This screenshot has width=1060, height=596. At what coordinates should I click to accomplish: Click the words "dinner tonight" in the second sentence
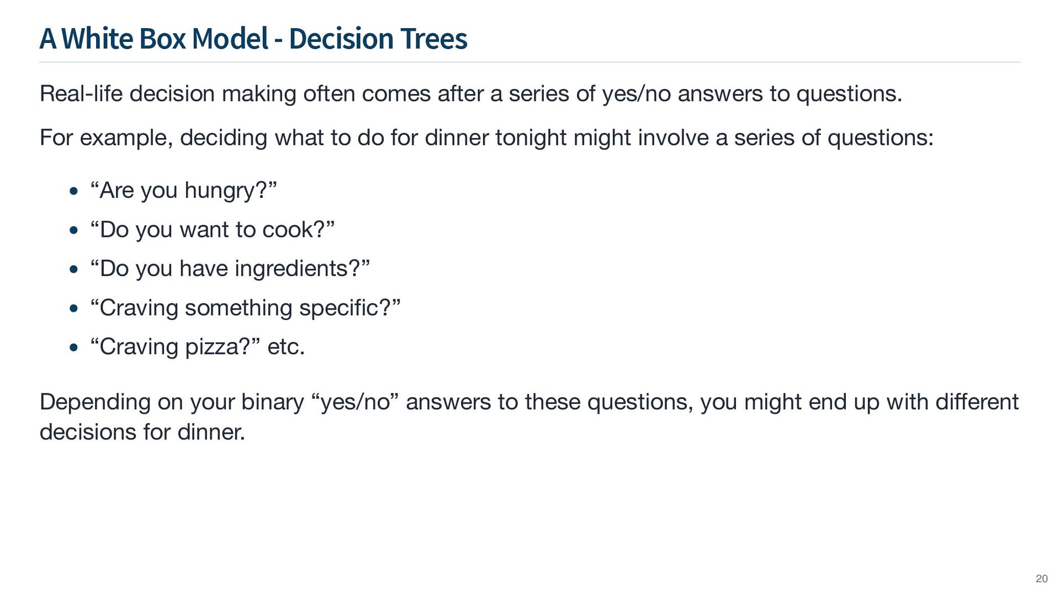[x=495, y=138]
